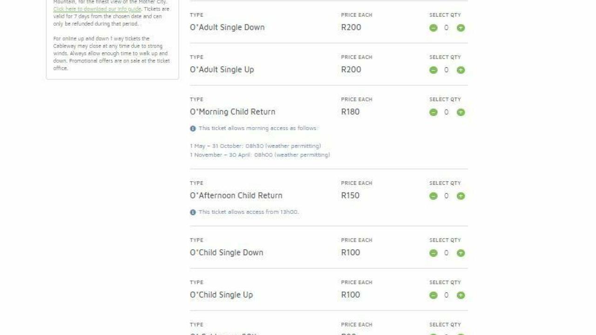Increase quantity for Child Single Up
The height and width of the screenshot is (335, 596).
click(x=461, y=295)
